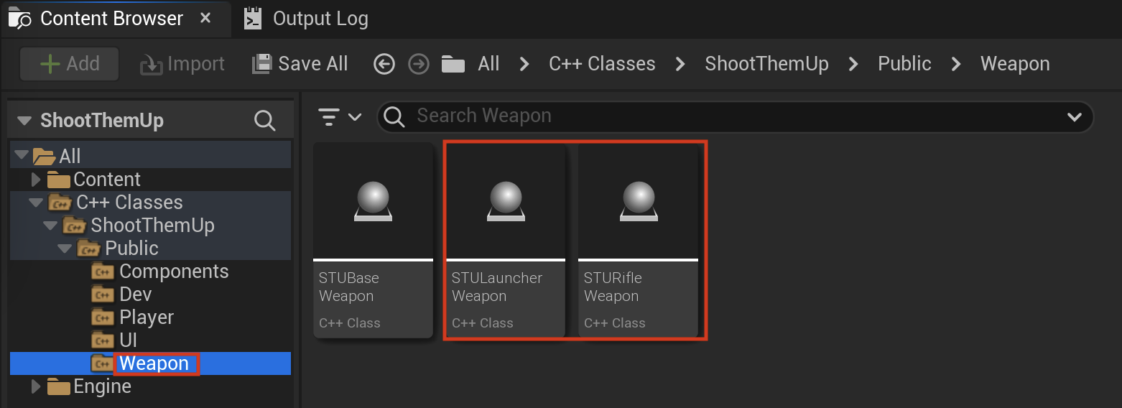
Task: Click the search magnifier in ShootThemUp panel
Action: click(x=265, y=121)
